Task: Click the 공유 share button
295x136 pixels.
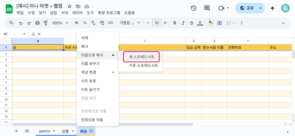Action: [246, 8]
